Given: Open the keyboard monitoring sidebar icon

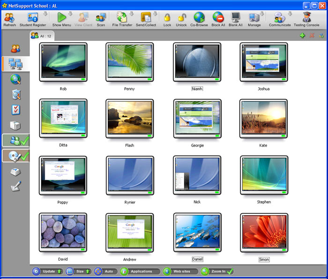Looking at the screenshot, I should click(x=15, y=172).
